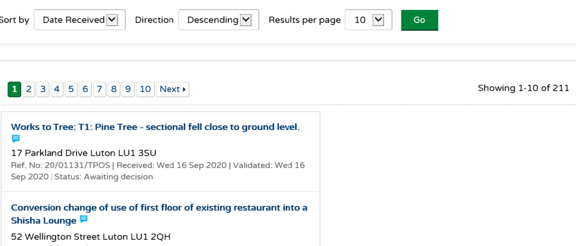The height and width of the screenshot is (246, 576).
Task: Go to page 5 of results
Action: pyautogui.click(x=71, y=89)
